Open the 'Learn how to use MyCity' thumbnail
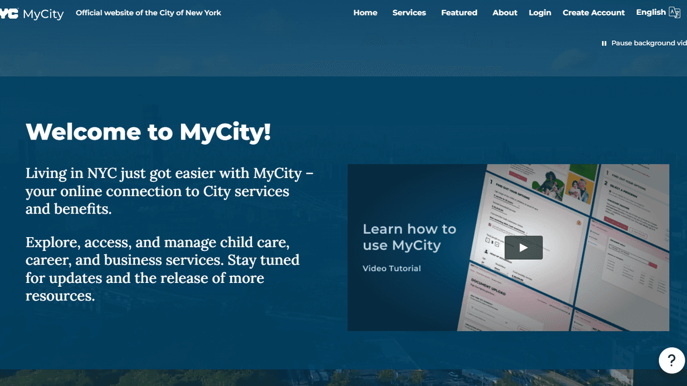 (x=508, y=248)
